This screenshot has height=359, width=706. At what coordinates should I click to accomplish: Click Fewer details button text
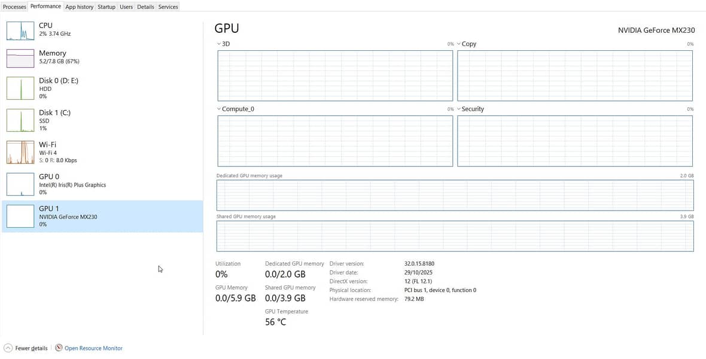click(x=31, y=348)
